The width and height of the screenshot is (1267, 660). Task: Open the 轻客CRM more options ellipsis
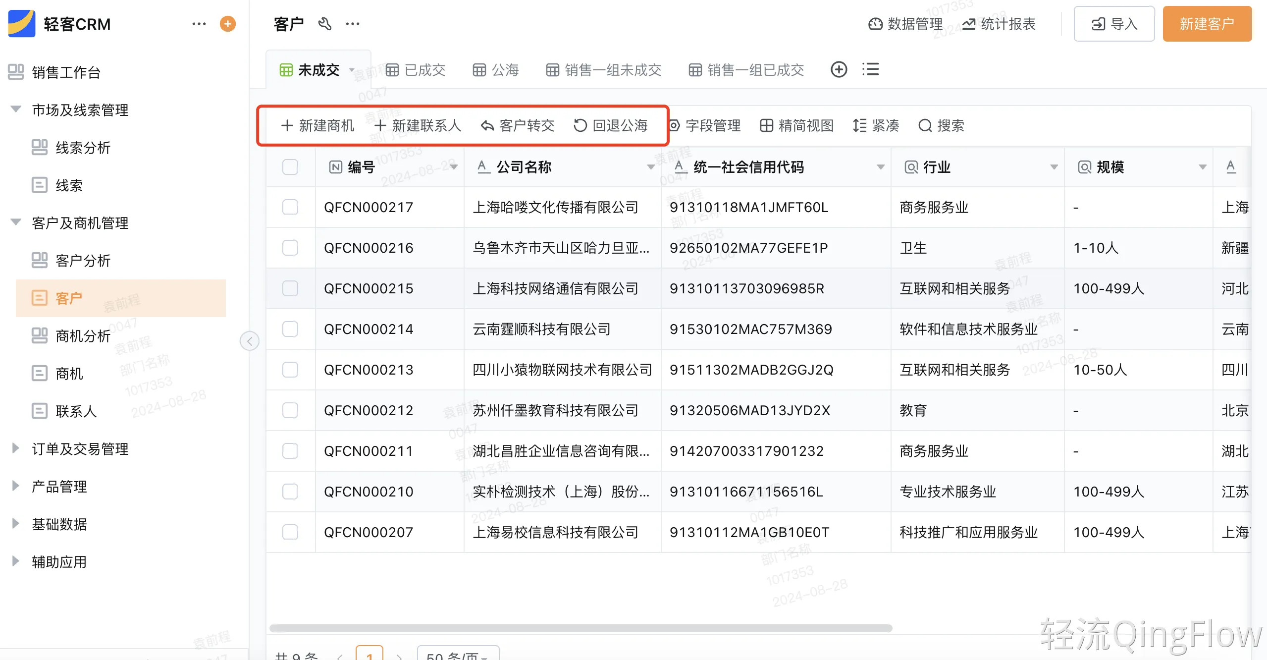coord(199,24)
